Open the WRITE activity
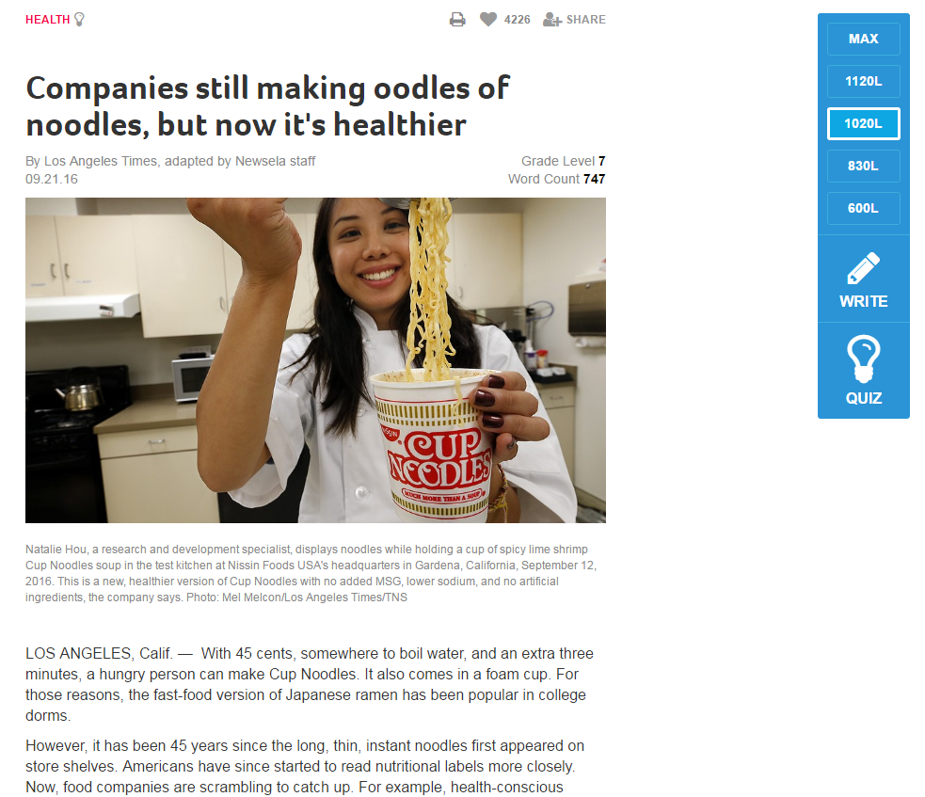The height and width of the screenshot is (797, 925). tap(863, 279)
